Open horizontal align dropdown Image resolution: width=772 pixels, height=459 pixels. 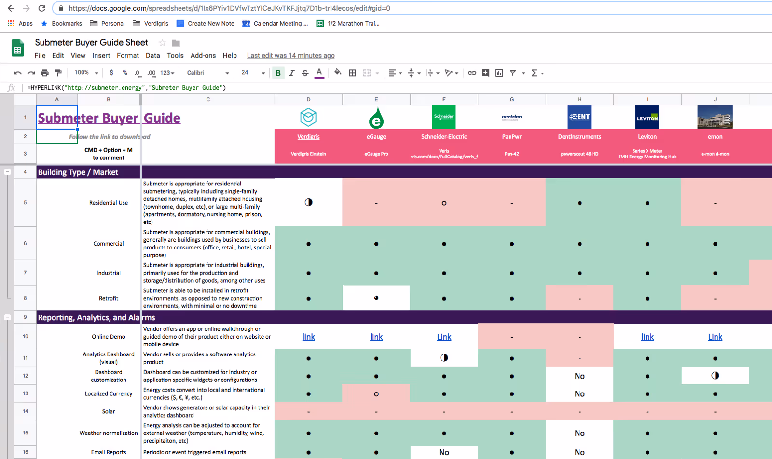point(395,73)
